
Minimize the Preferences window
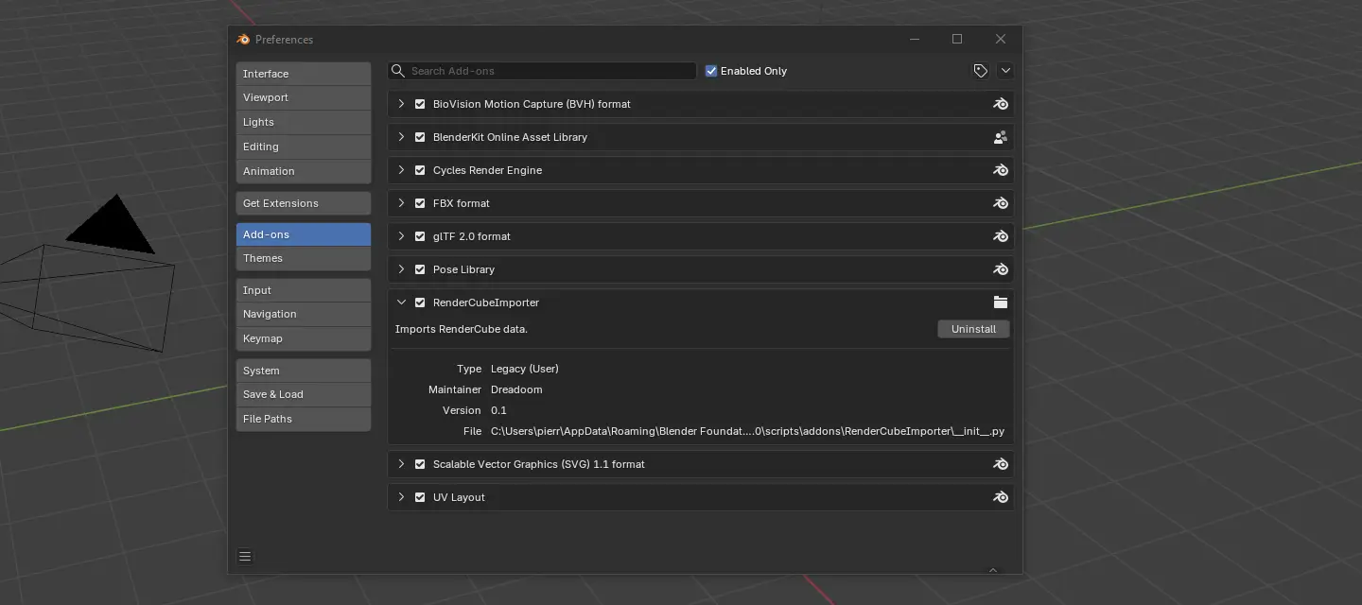[915, 39]
